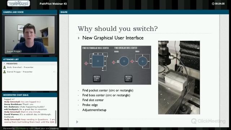Click Andy Grevstad's 'Start in one minute' message
Viewport: 231px width, 130px height.
22,112
